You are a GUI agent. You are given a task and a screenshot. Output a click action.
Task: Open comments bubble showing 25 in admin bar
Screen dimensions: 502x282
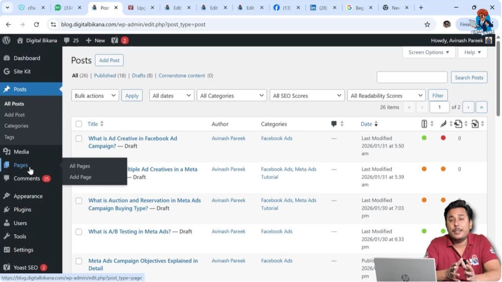point(71,40)
